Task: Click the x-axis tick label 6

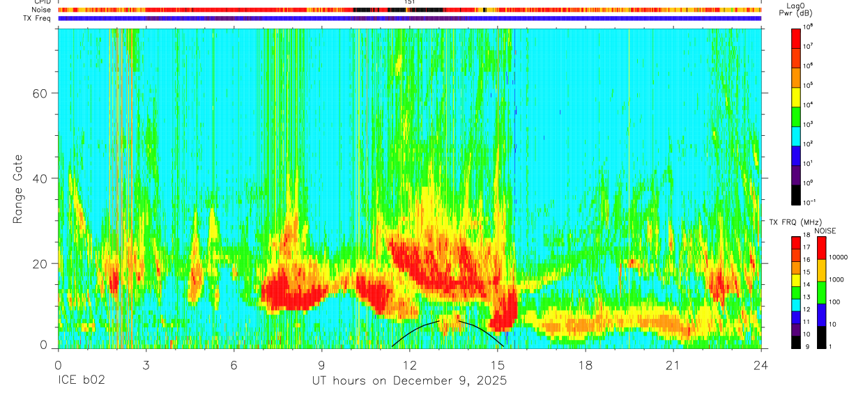Action: 234,364
